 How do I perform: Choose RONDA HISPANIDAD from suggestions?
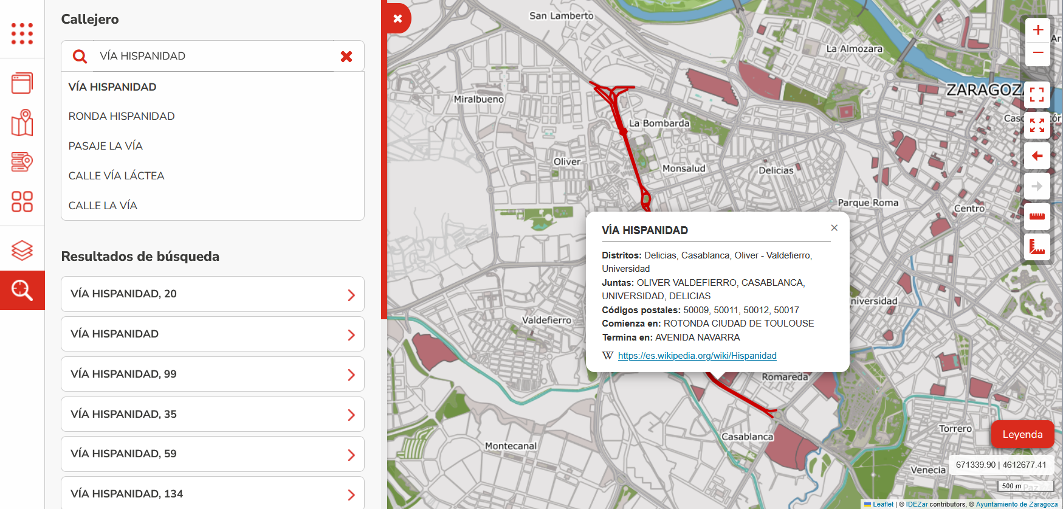[122, 116]
